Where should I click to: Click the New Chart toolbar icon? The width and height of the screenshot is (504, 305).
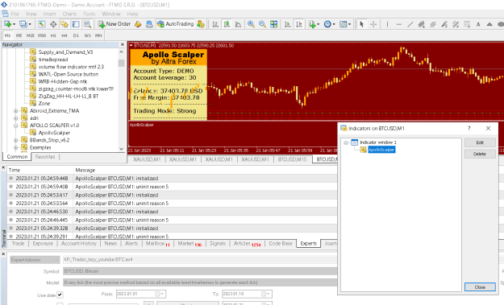8,24
